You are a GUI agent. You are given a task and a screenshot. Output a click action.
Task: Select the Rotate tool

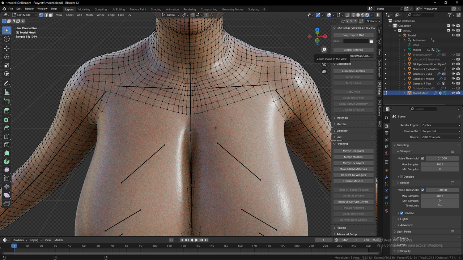click(x=7, y=57)
